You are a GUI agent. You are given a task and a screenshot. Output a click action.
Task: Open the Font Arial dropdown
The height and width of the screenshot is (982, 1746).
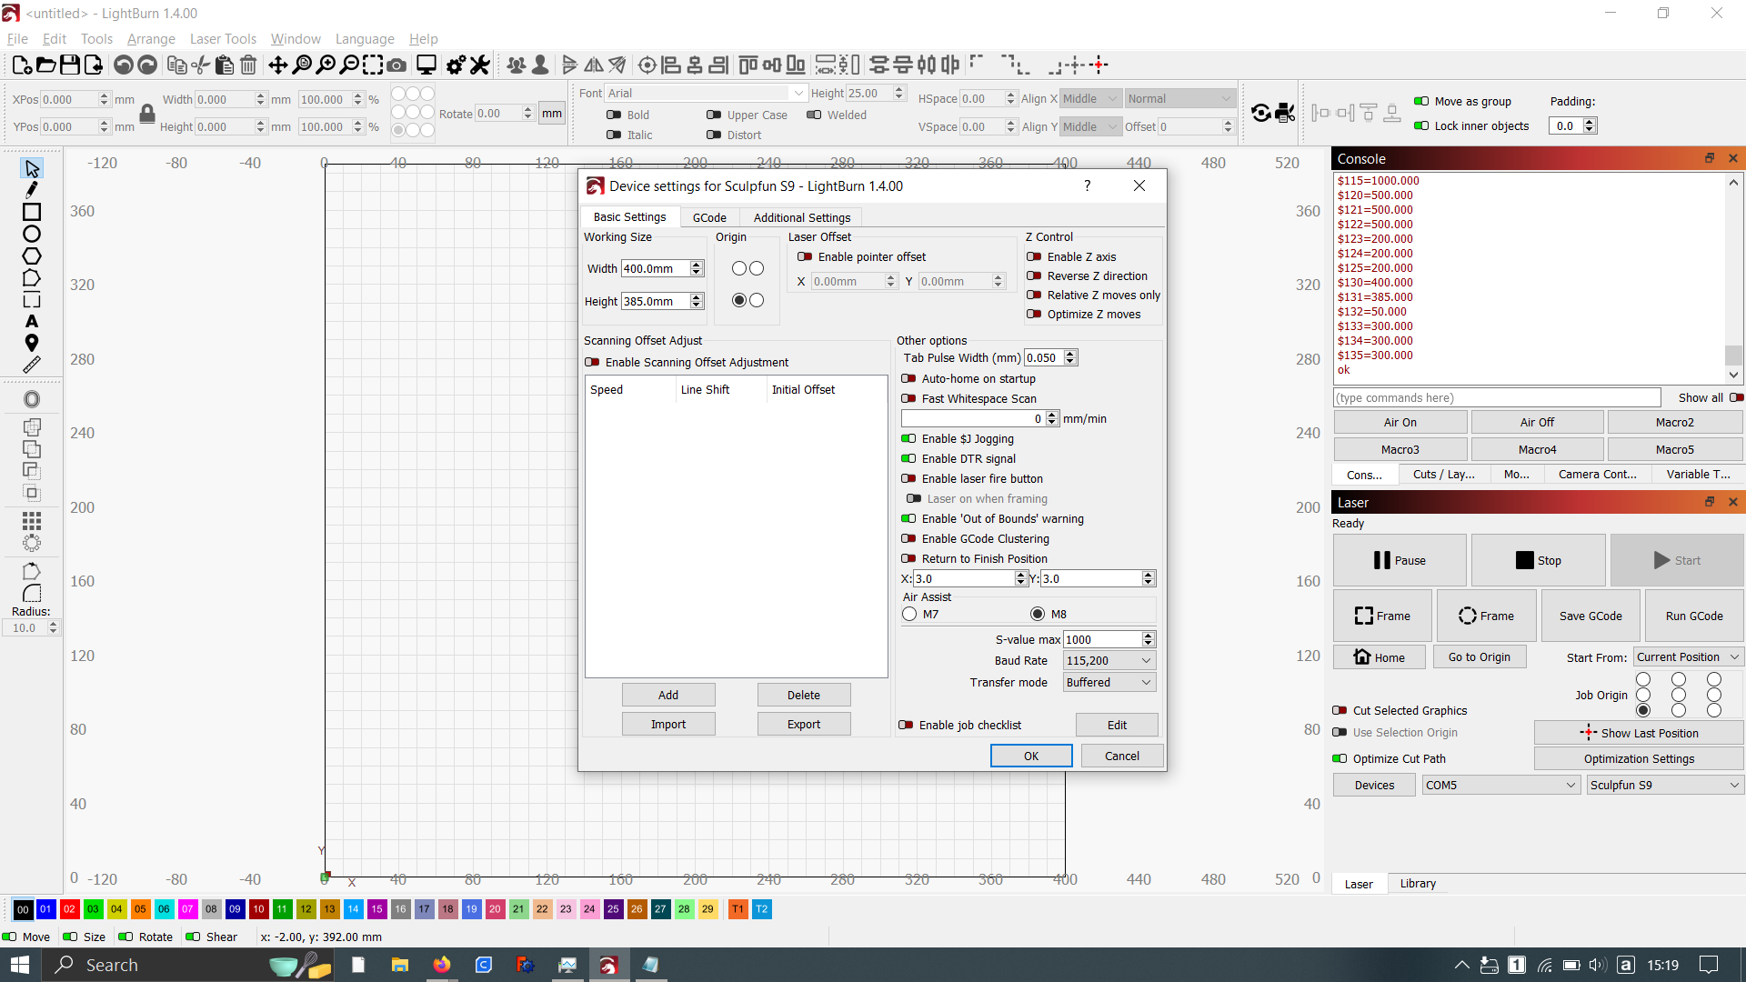click(705, 94)
